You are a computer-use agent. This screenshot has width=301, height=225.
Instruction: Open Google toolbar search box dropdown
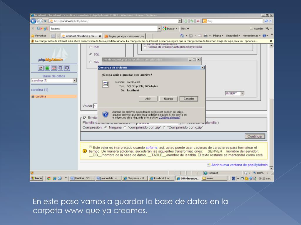(159, 28)
